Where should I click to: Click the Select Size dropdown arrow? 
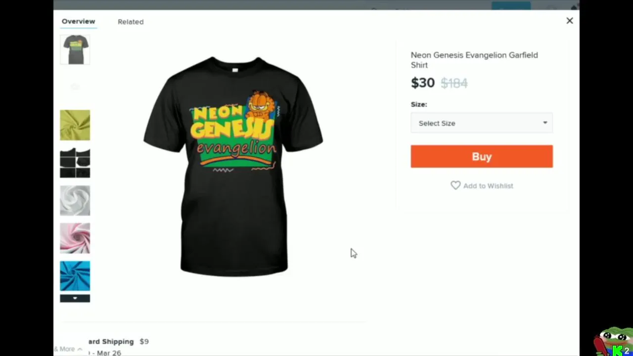545,123
